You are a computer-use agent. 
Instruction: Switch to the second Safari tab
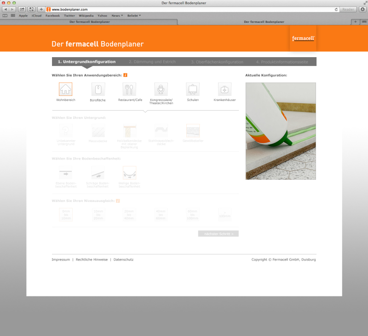click(264, 22)
